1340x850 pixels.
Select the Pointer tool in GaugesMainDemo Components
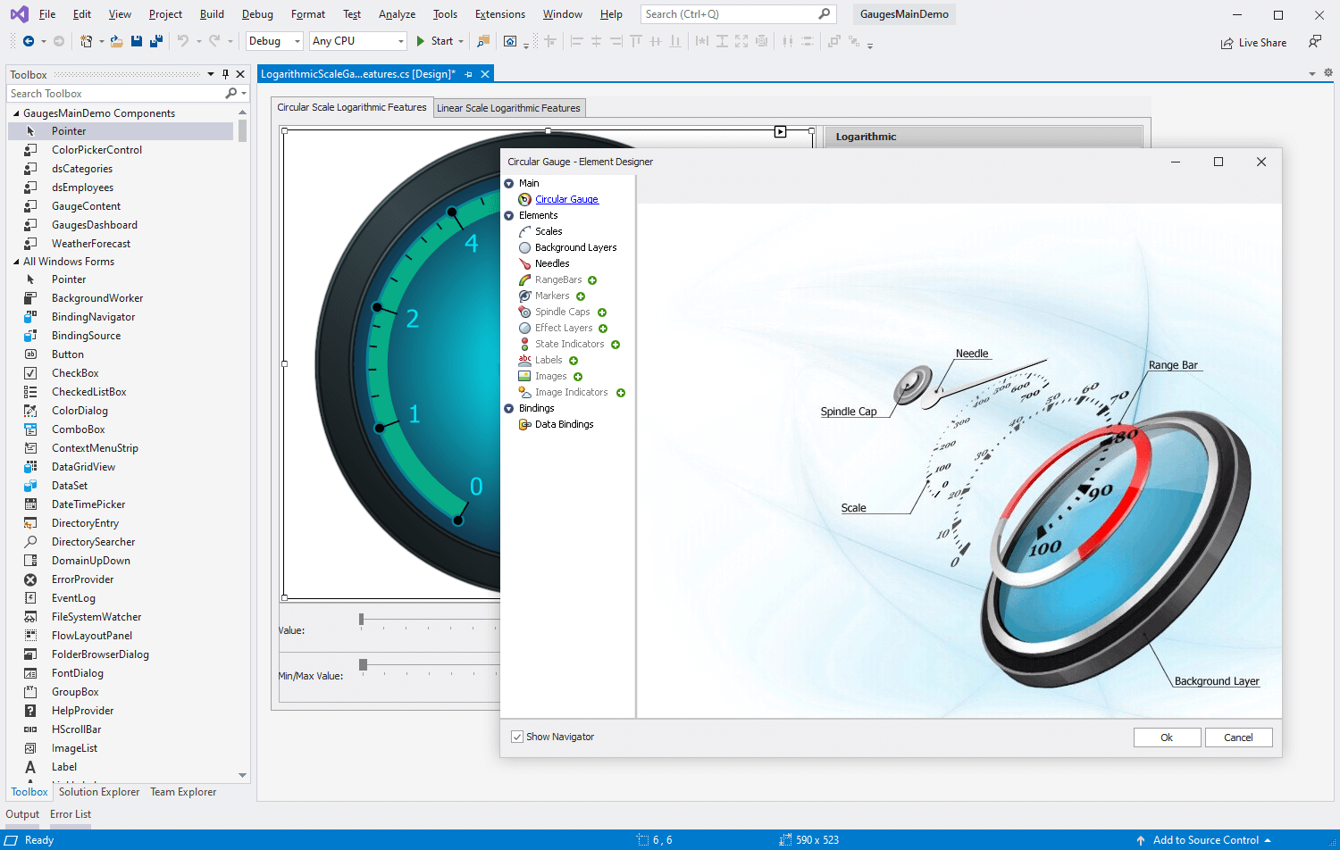click(x=67, y=130)
